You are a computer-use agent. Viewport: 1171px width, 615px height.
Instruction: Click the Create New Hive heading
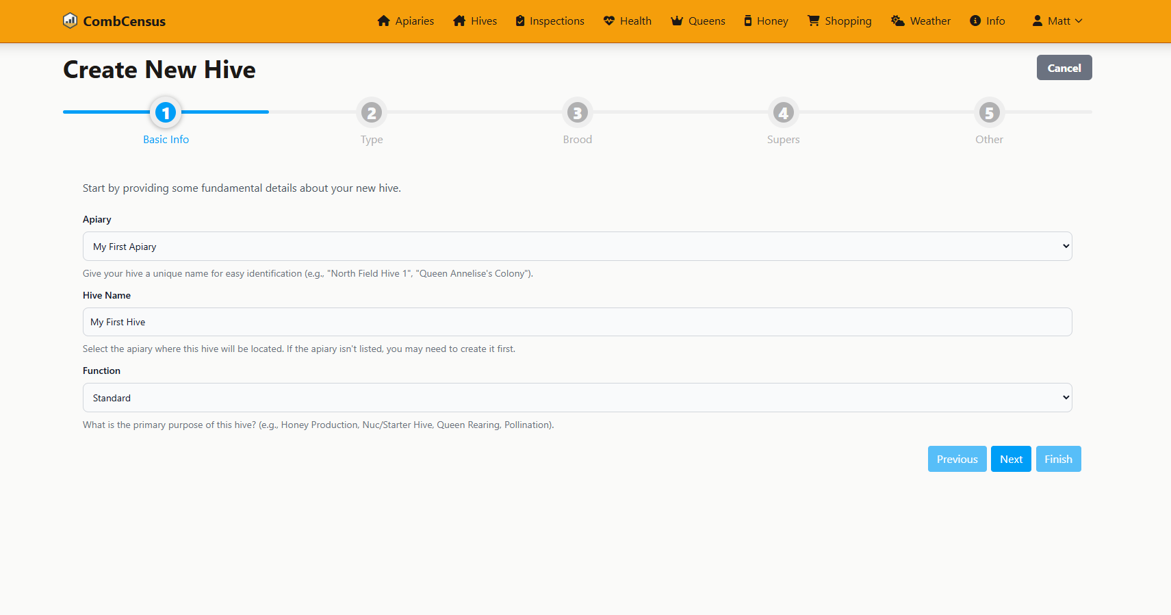point(159,69)
